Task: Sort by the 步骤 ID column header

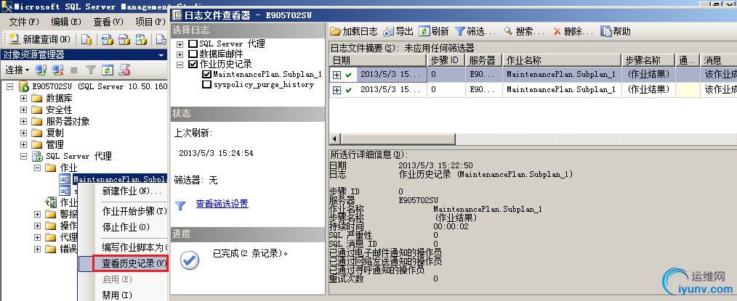Action: click(446, 60)
